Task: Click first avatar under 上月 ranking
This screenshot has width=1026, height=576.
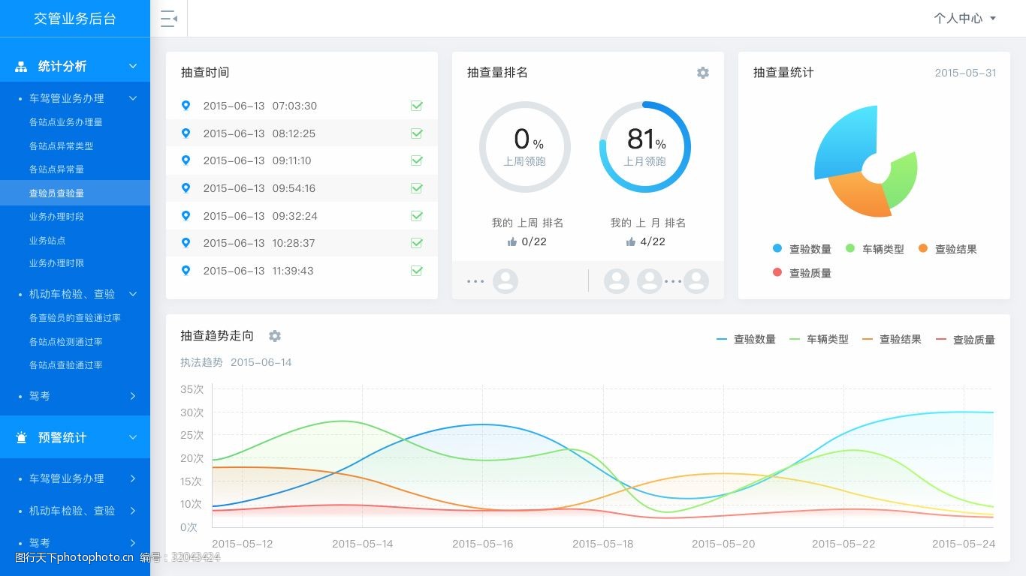Action: [617, 281]
